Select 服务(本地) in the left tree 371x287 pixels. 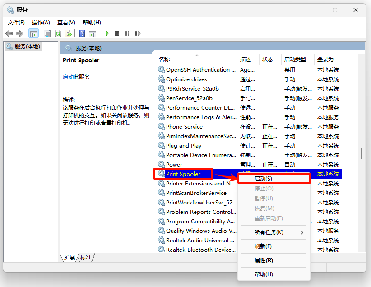[27, 46]
